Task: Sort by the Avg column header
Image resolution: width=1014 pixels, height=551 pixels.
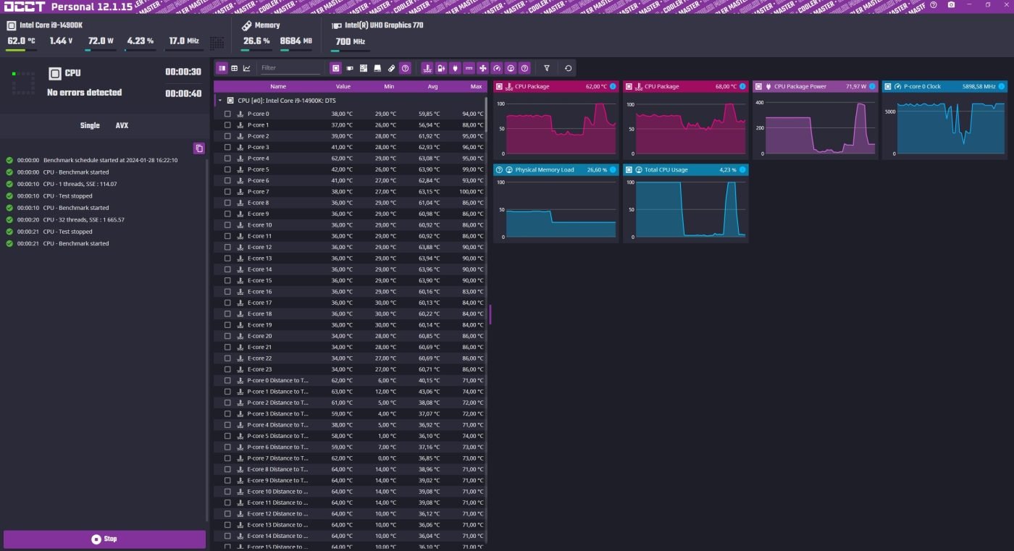Action: point(432,87)
